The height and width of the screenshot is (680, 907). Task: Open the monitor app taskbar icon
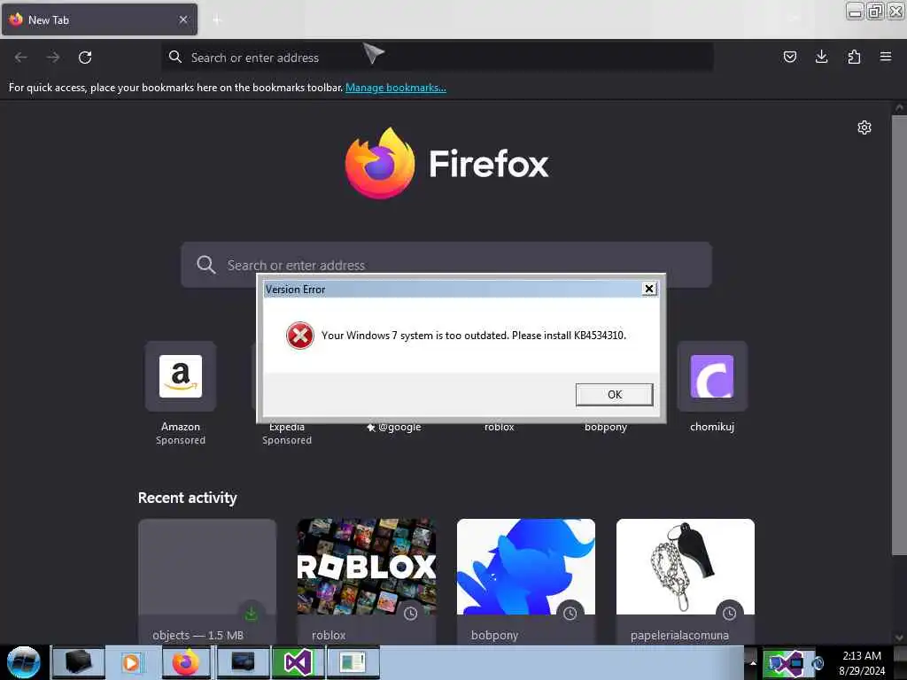pyautogui.click(x=243, y=662)
